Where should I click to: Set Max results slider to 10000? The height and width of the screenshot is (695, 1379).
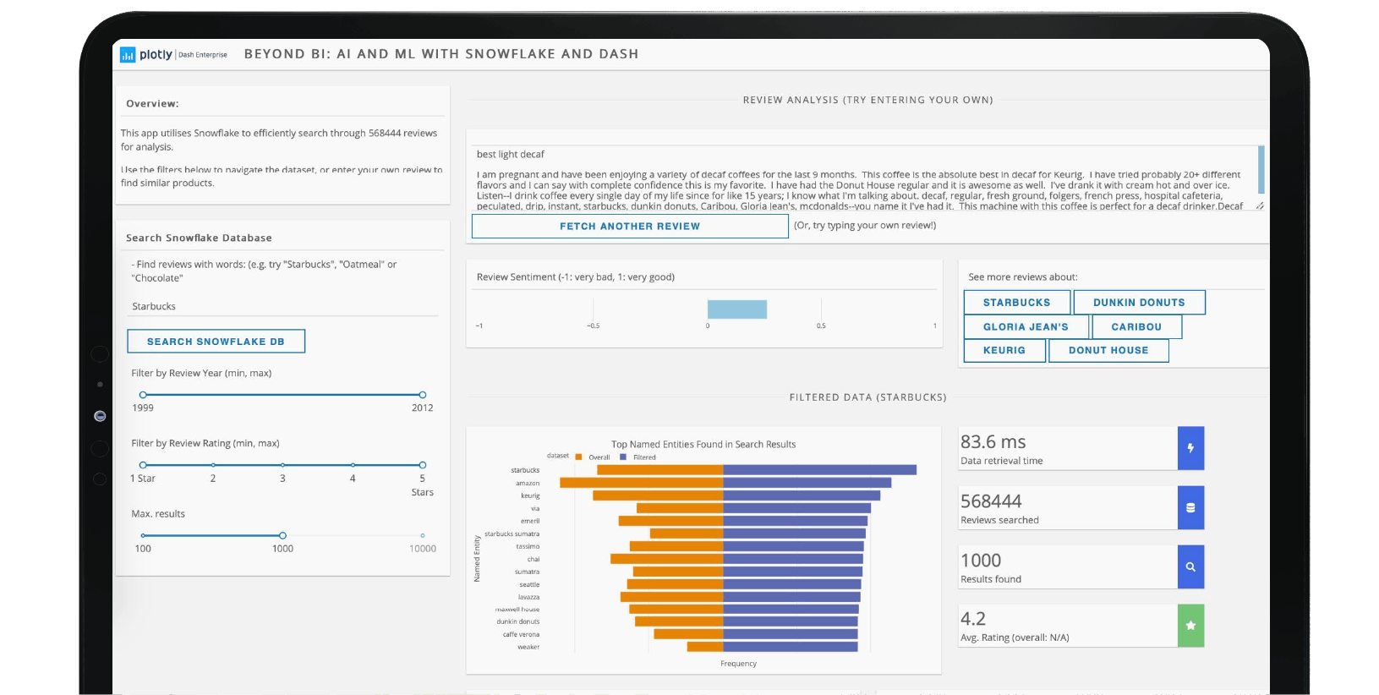click(x=423, y=535)
